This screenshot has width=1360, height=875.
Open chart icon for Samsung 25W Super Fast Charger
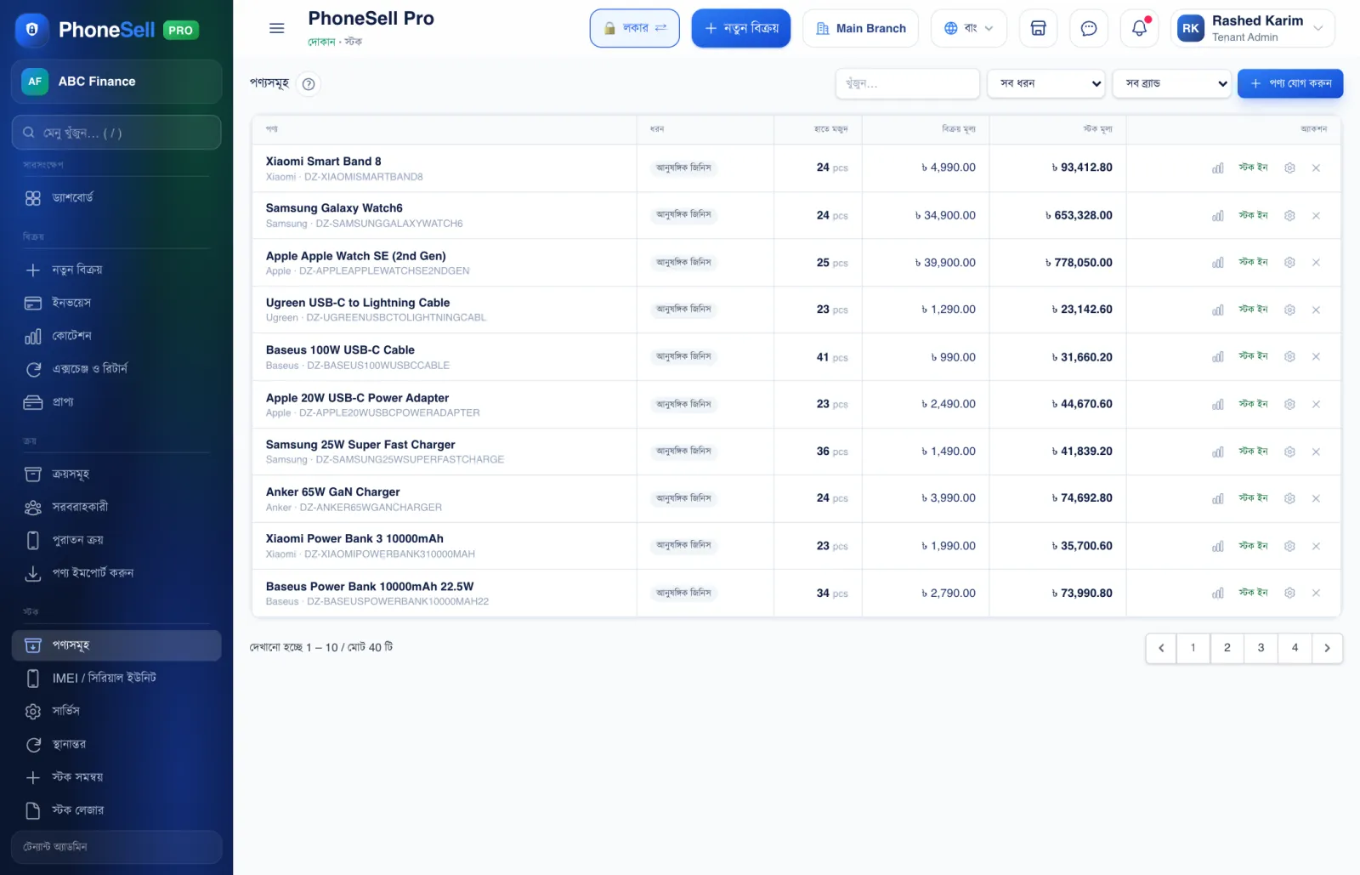pos(1217,452)
